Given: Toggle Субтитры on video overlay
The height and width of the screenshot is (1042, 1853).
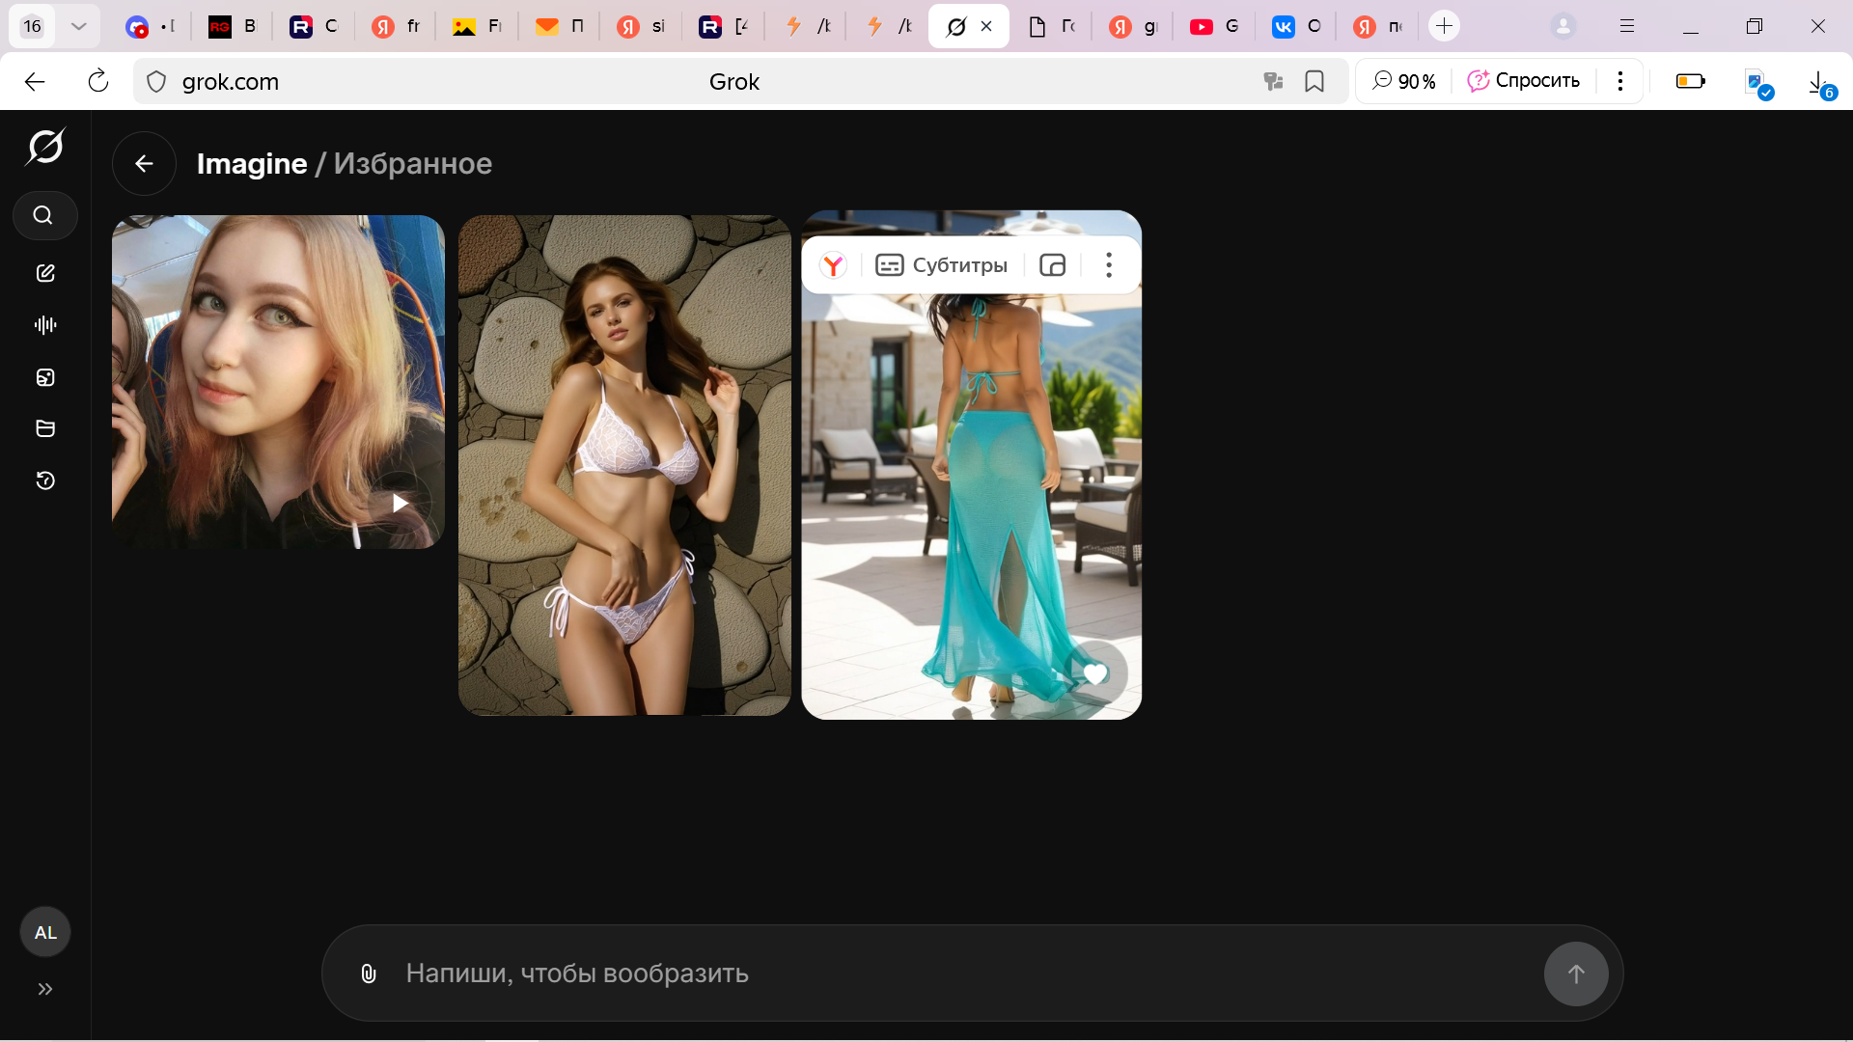Looking at the screenshot, I should point(941,265).
